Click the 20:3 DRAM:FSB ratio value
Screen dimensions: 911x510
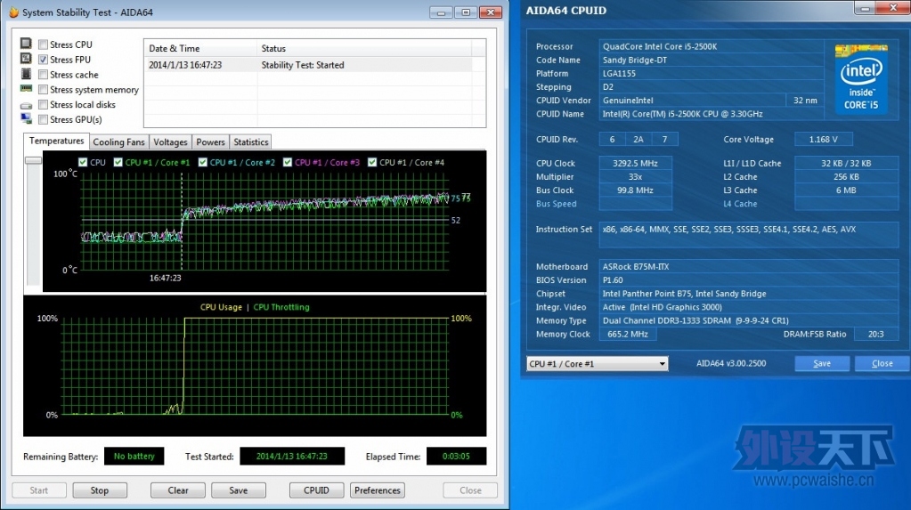(x=875, y=334)
